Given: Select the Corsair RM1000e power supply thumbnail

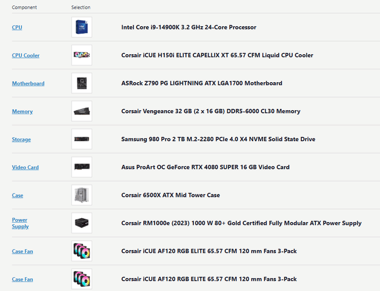Looking at the screenshot, I should (x=81, y=223).
